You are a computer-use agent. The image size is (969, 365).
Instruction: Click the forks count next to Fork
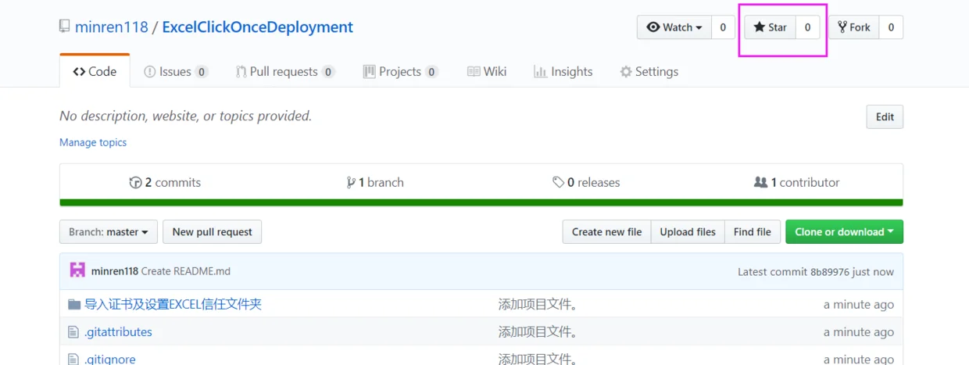tap(891, 27)
